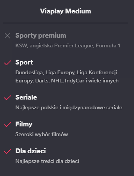Click the red checkmark next to Seriale

pyautogui.click(x=7, y=98)
